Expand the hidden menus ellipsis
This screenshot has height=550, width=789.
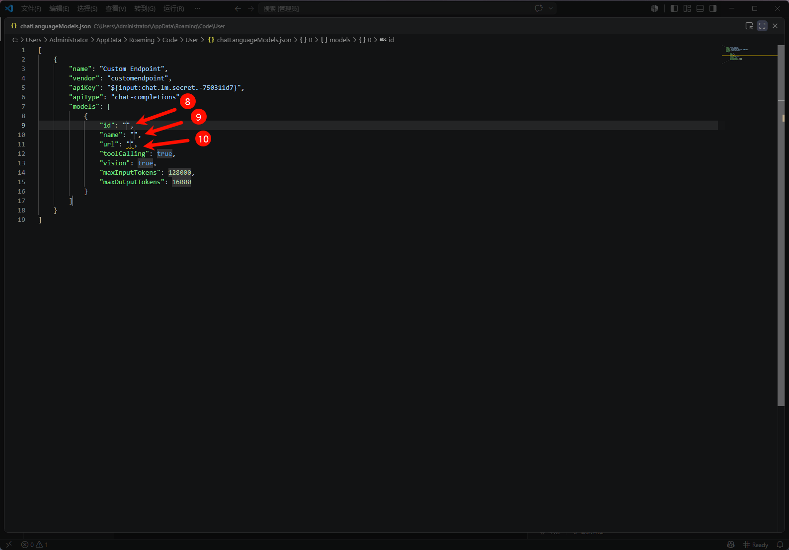[198, 8]
